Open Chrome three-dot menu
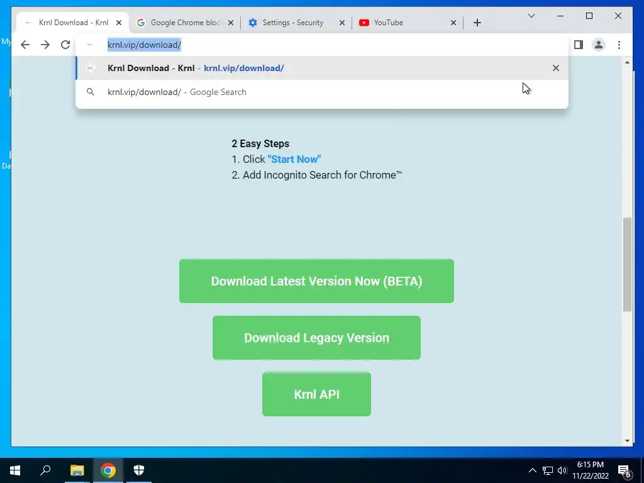 (x=619, y=45)
